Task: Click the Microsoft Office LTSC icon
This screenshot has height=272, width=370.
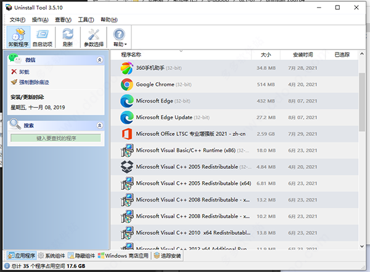Action: pos(126,134)
